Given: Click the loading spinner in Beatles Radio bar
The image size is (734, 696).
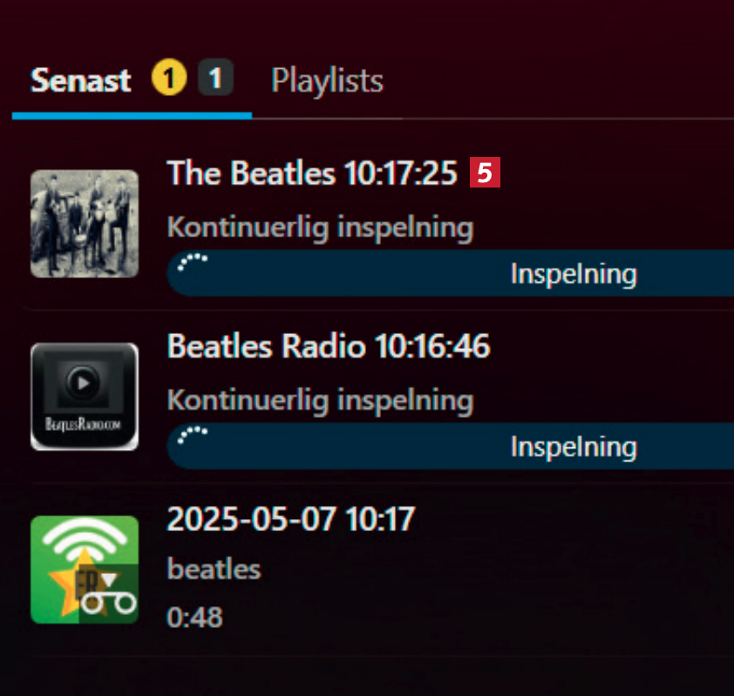Looking at the screenshot, I should click(192, 435).
